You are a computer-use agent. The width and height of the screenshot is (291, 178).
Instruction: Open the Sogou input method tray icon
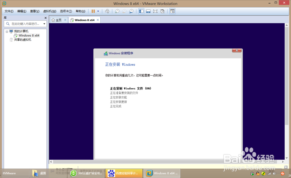[282, 174]
